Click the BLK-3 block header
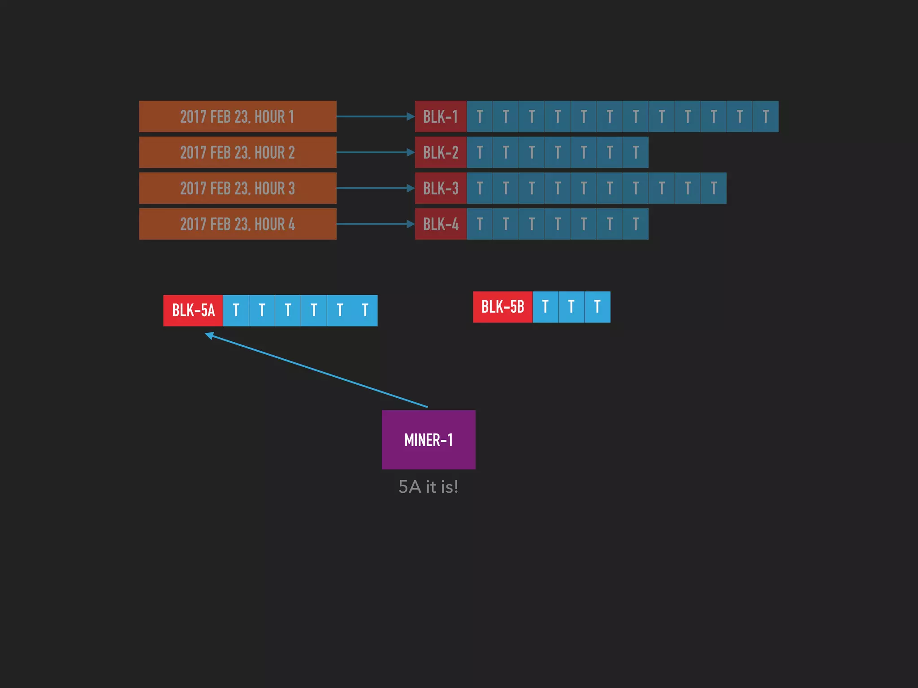Screen dimensions: 918x688 441,188
